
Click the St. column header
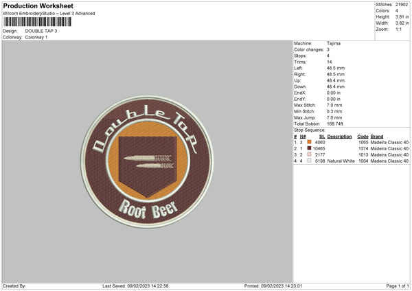pos(322,137)
